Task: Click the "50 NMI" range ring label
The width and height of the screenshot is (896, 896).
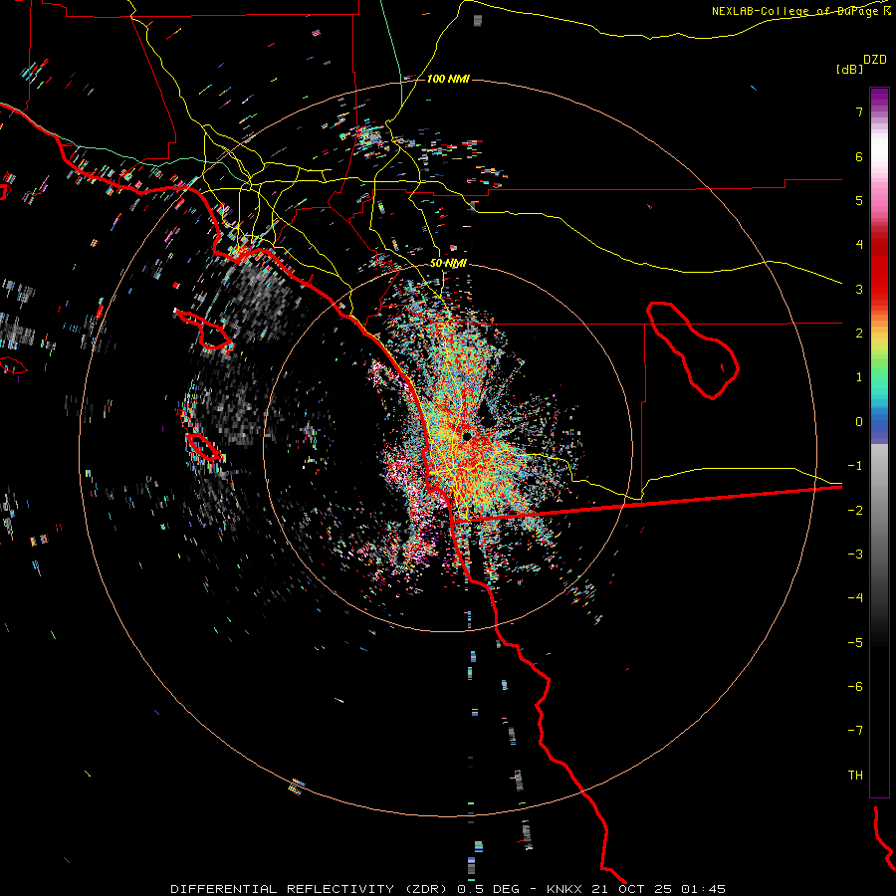Action: (x=448, y=264)
